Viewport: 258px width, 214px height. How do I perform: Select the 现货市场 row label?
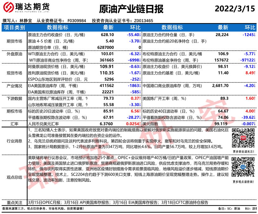pyautogui.click(x=14, y=73)
